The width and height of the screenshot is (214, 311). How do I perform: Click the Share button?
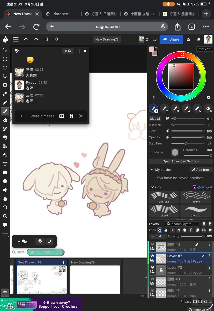171,39
